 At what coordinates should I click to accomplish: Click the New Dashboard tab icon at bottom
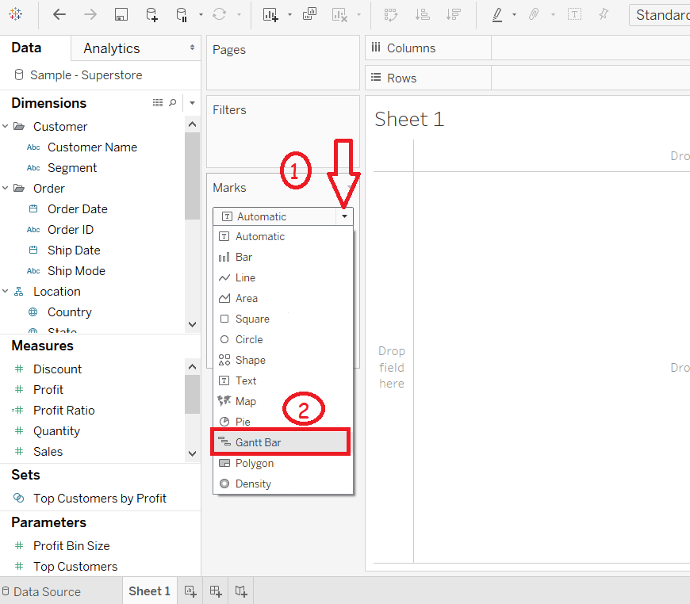pyautogui.click(x=216, y=591)
